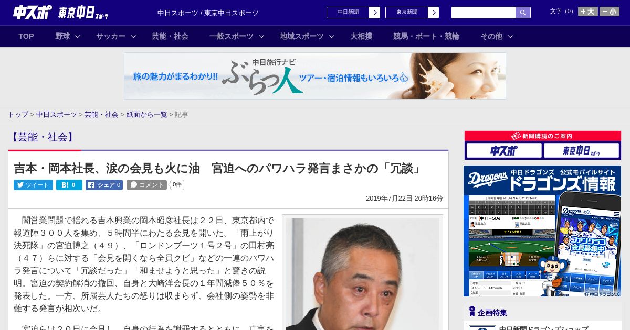Open サッカー navigation menu
Screen dimensions: 630x330
[111, 36]
